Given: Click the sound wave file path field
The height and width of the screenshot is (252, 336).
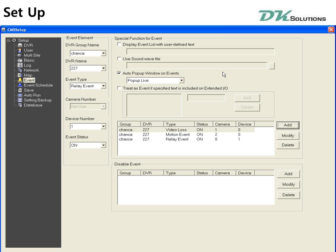Looking at the screenshot, I should (x=197, y=66).
